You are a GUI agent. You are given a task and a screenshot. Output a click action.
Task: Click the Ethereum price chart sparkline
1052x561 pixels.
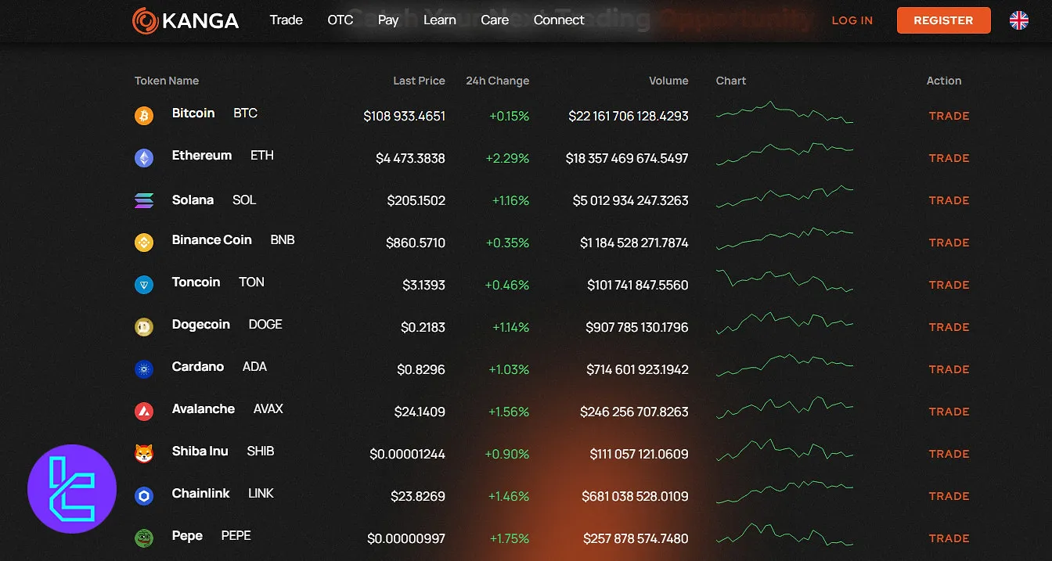[784, 153]
